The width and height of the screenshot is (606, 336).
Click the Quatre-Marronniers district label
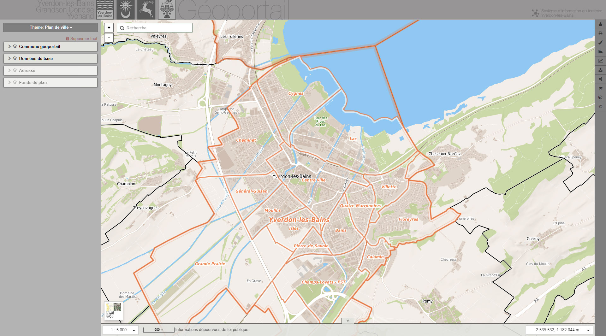coord(360,206)
